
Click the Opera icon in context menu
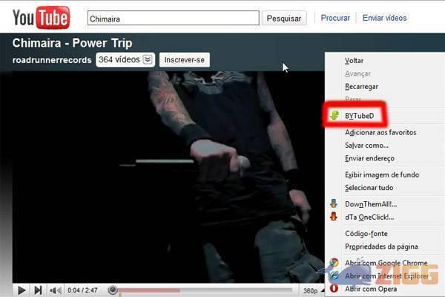(x=334, y=288)
